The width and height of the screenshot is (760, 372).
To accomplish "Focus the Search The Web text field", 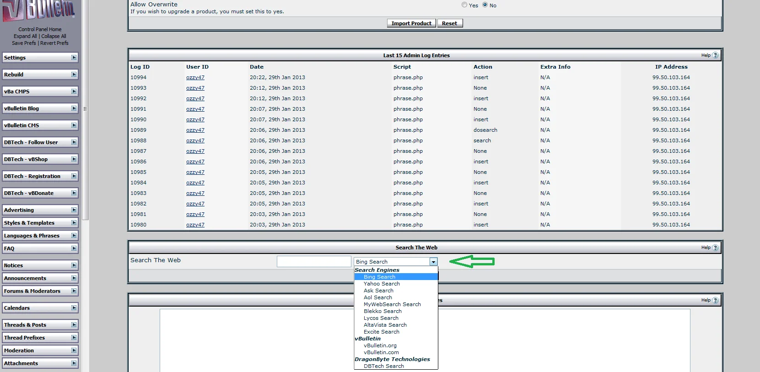I will tap(314, 261).
